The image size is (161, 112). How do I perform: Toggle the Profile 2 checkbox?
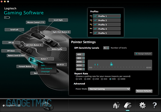click(x=96, y=20)
